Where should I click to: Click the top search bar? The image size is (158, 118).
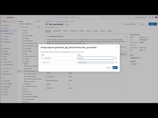(79, 17)
